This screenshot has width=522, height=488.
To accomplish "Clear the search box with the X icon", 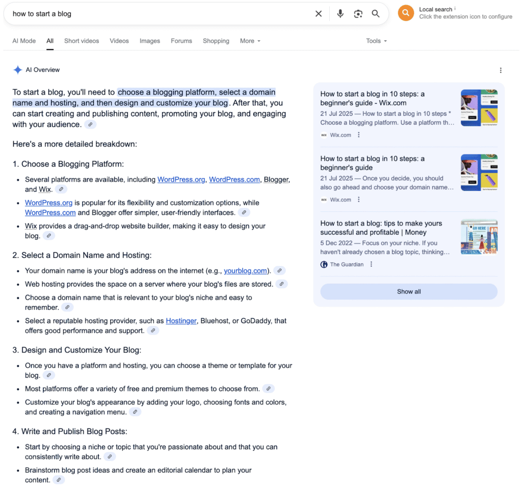I will coord(318,14).
